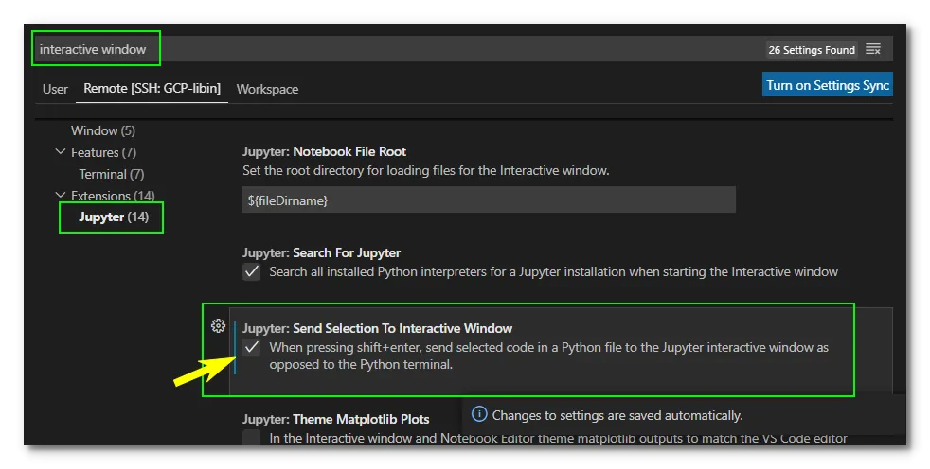Click the 'Set the root directory' description text
Viewport: 930px width, 469px height.
click(426, 170)
